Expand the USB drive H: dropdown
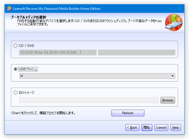The width and height of the screenshot is (189, 139). [97, 76]
